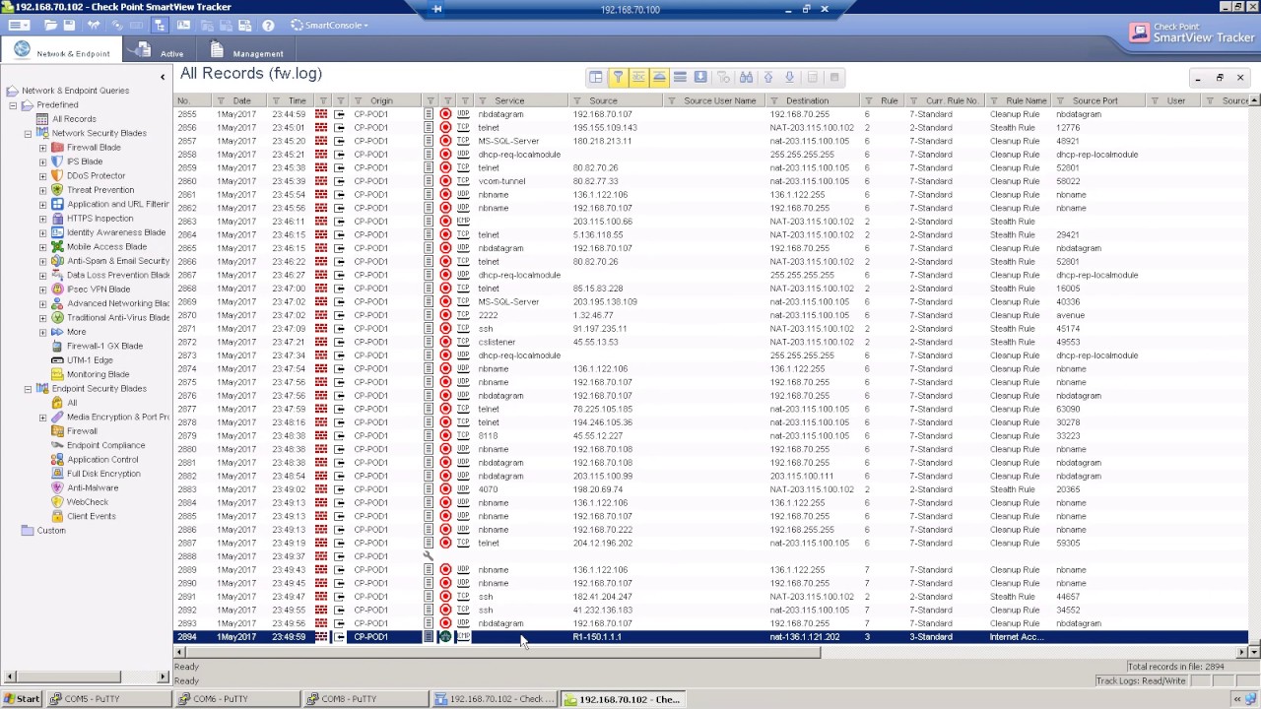Click the horizontal lines list icon
Image resolution: width=1261 pixels, height=709 pixels.
(680, 77)
